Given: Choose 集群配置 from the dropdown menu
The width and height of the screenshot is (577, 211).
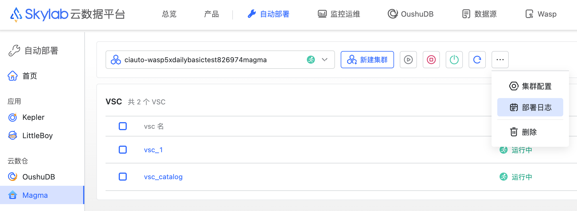Looking at the screenshot, I should [530, 86].
